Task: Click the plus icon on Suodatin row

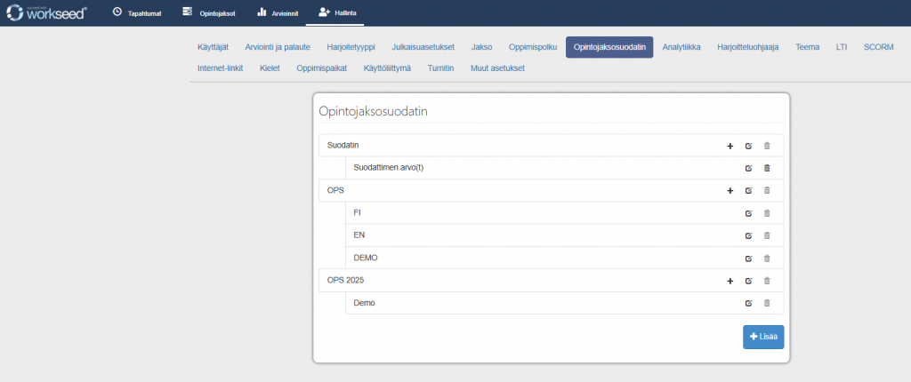Action: tap(730, 146)
